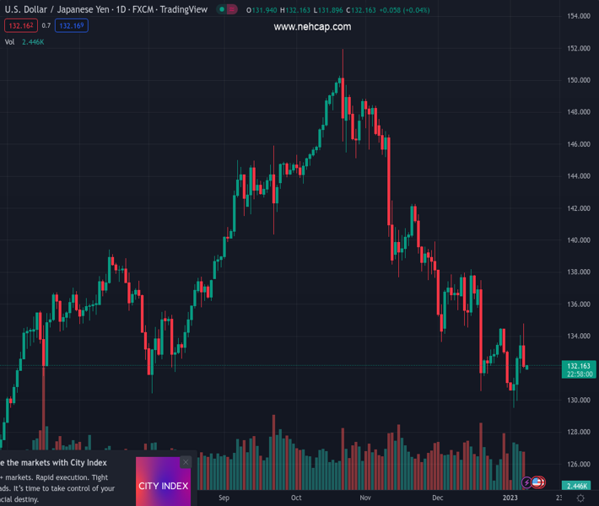Select the Vol indicator label
The height and width of the screenshot is (506, 599).
pyautogui.click(x=9, y=41)
